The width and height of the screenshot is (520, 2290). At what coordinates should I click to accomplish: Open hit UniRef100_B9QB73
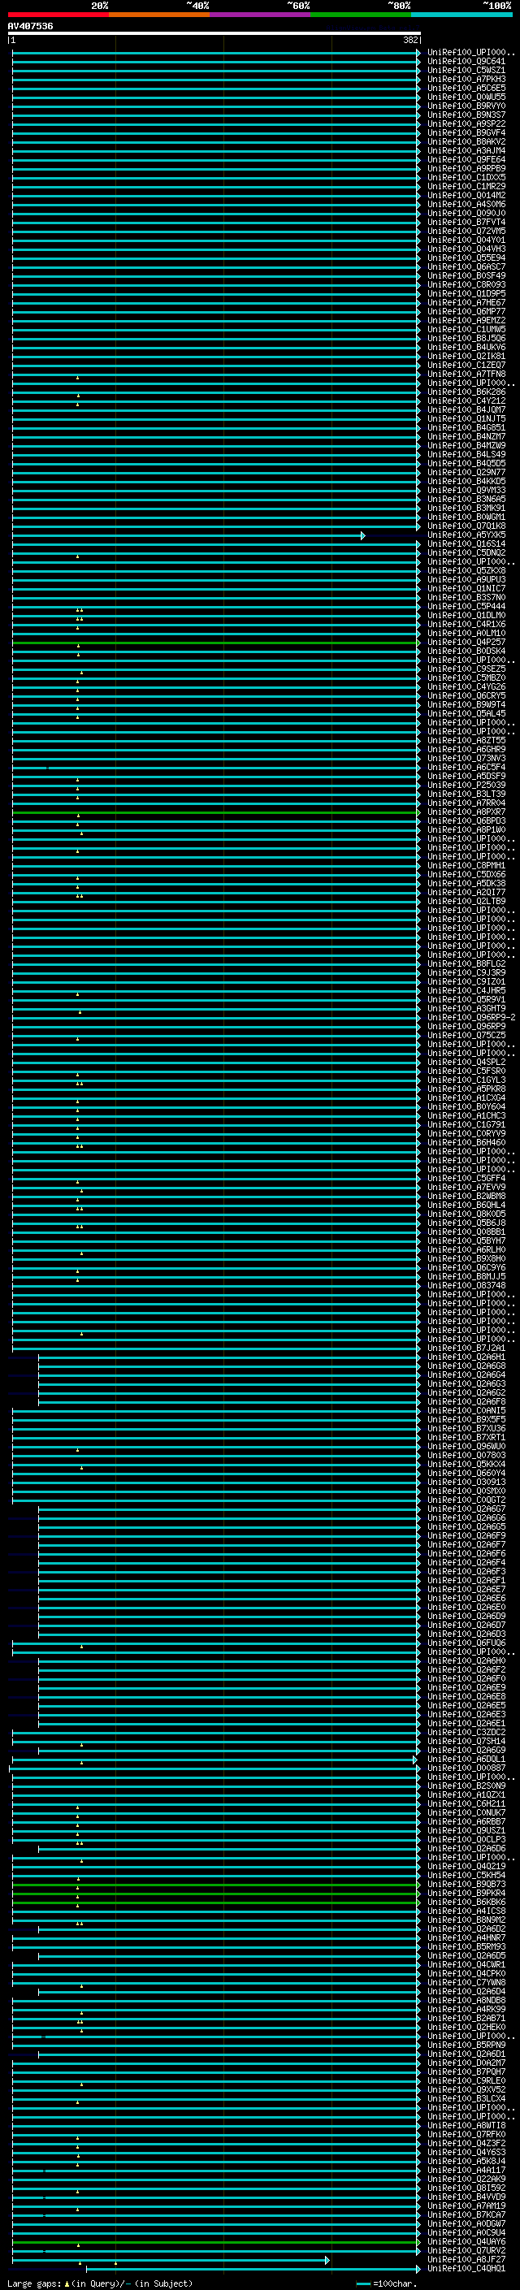click(x=466, y=1885)
